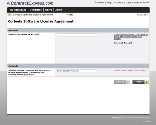Expand the Corboda North America dropdown
Screen dimensions: 156x125
pyautogui.click(x=76, y=71)
